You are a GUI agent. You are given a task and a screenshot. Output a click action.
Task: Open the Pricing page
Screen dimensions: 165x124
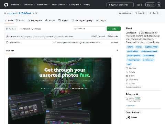pos(87,4)
